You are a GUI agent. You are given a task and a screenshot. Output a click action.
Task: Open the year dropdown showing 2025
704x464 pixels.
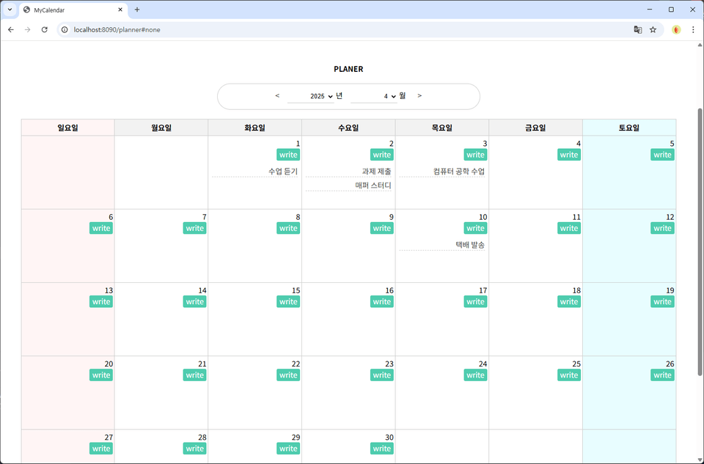point(311,96)
